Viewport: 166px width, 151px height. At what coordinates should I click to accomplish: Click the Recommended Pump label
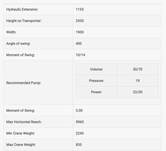[24, 83]
